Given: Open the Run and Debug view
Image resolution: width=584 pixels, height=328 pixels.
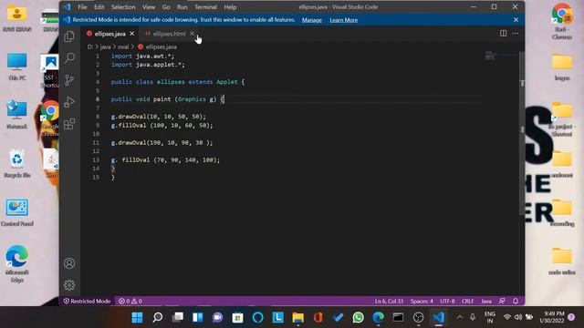Looking at the screenshot, I should click(69, 102).
